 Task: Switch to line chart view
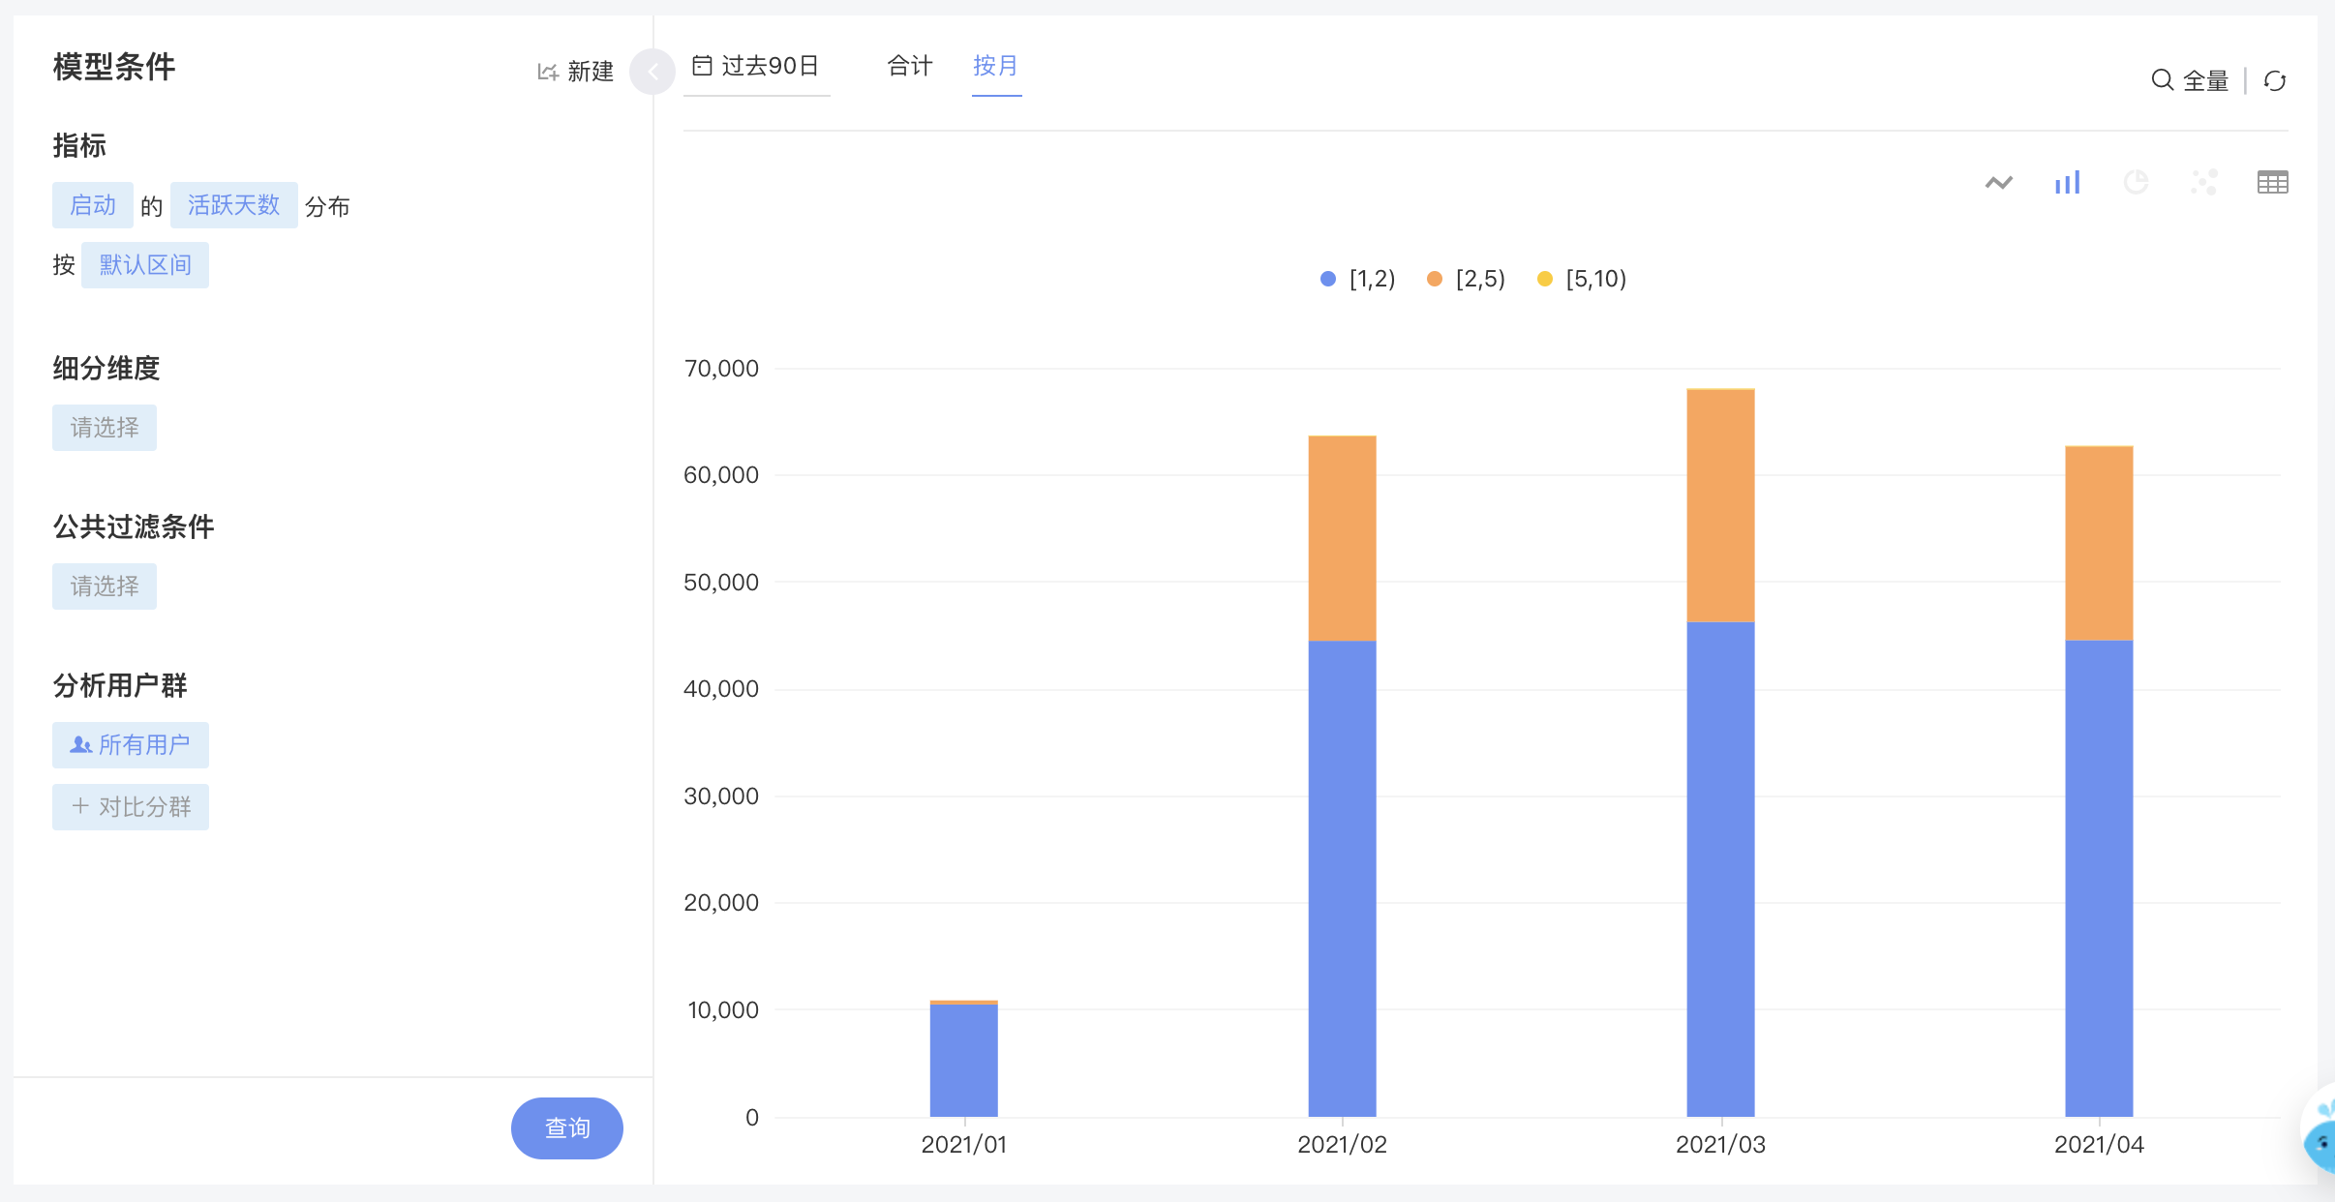click(1998, 182)
